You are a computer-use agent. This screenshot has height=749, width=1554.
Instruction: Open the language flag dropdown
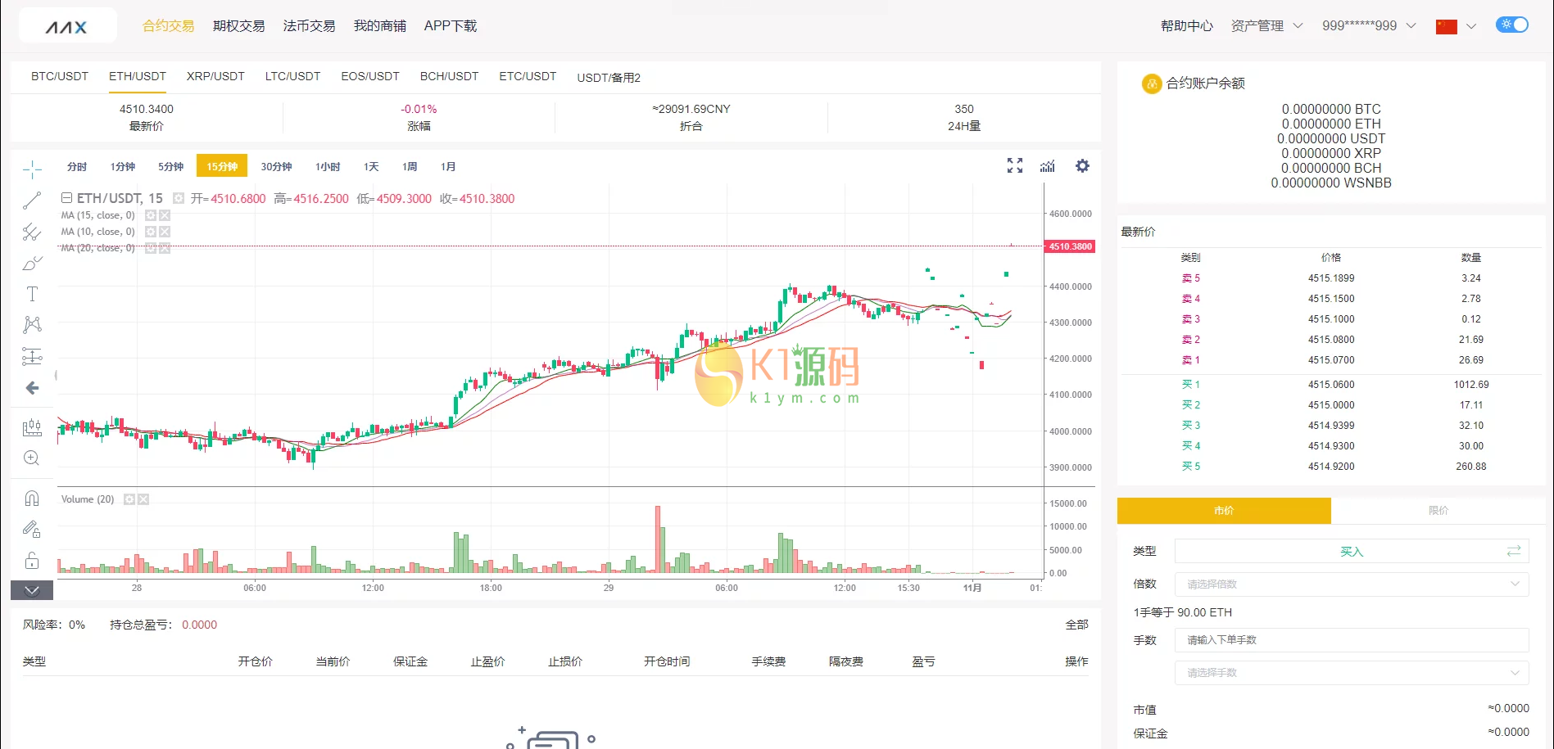[x=1457, y=26]
